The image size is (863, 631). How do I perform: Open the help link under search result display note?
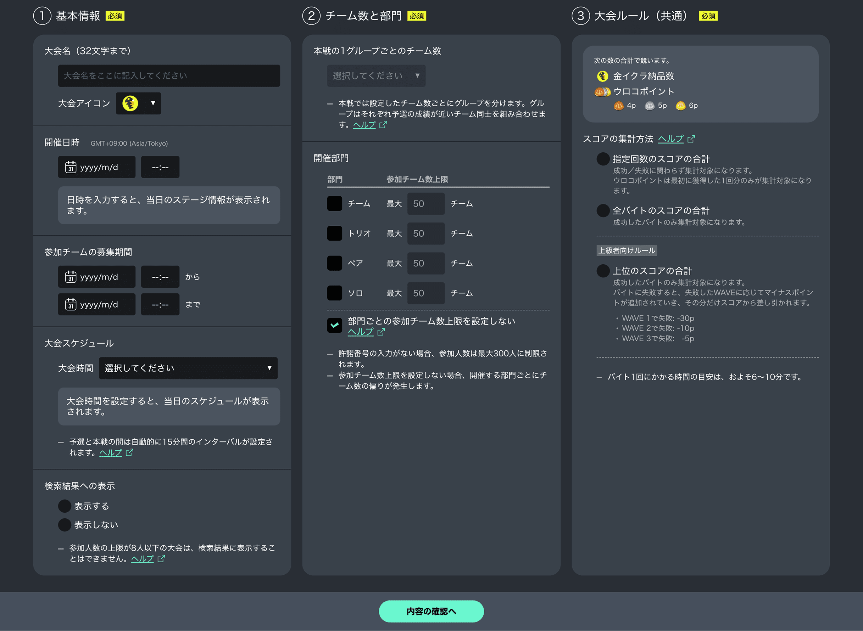142,559
